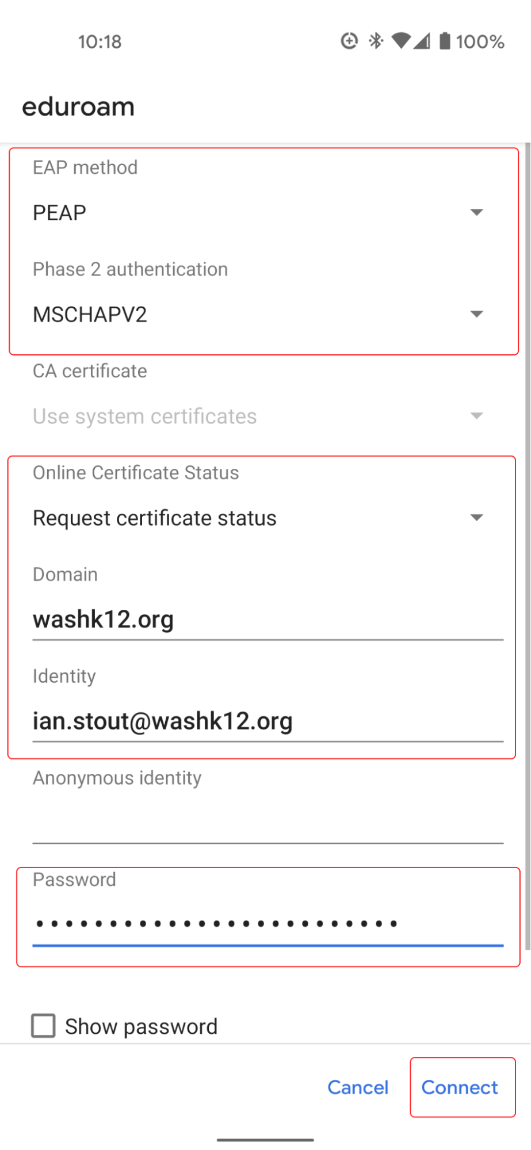Expand the Online Certificate Status dropdown
The width and height of the screenshot is (531, 1150).
tap(259, 518)
